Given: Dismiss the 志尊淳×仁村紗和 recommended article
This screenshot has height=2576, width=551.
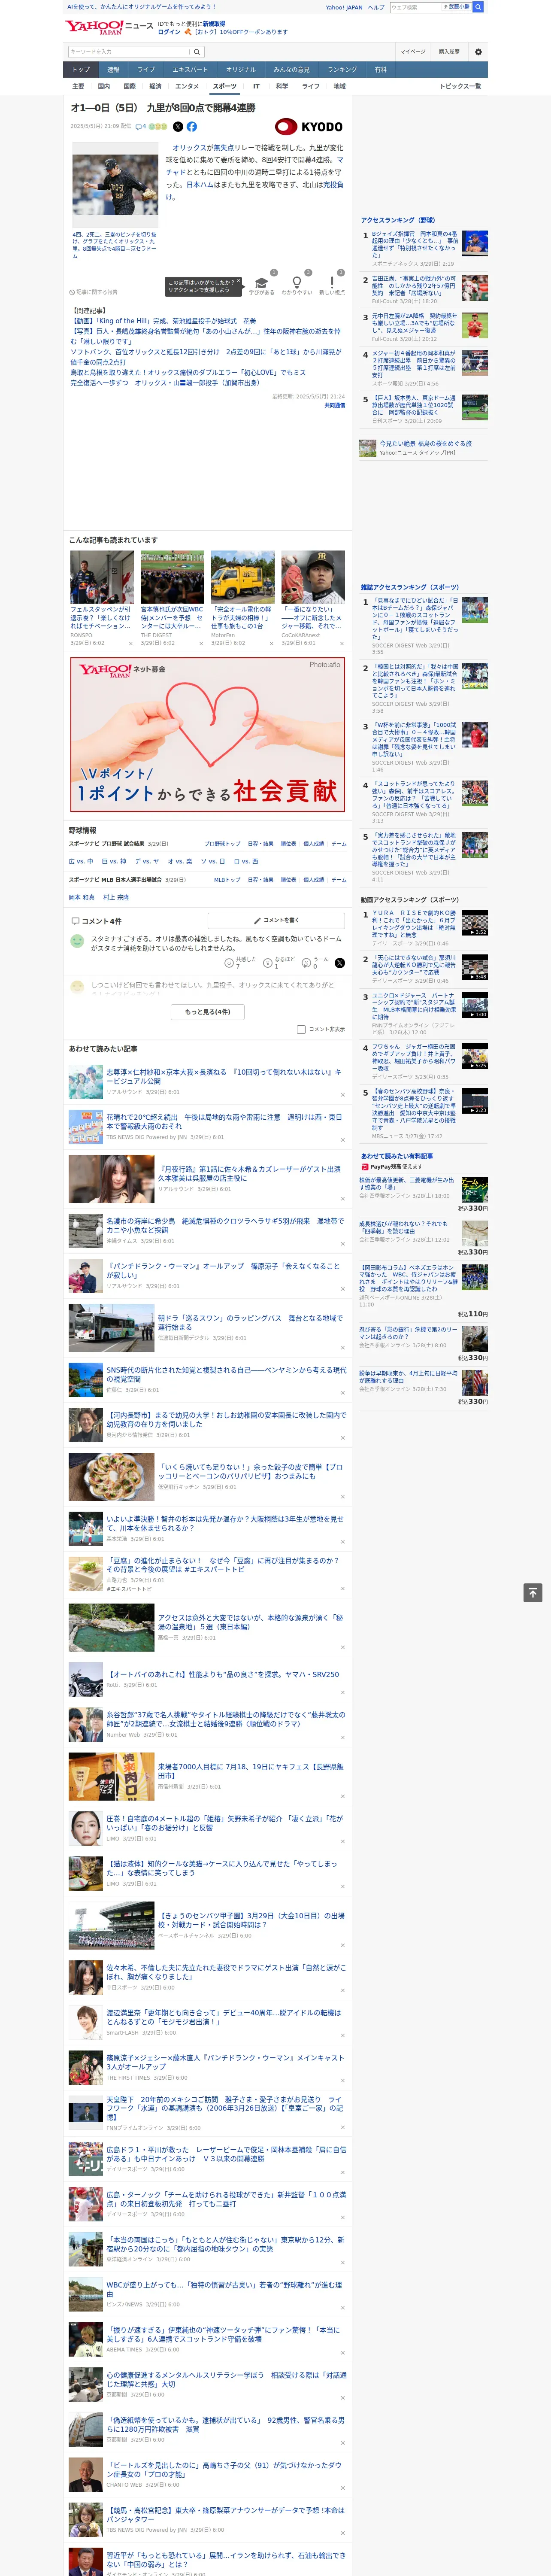Looking at the screenshot, I should 342,1095.
